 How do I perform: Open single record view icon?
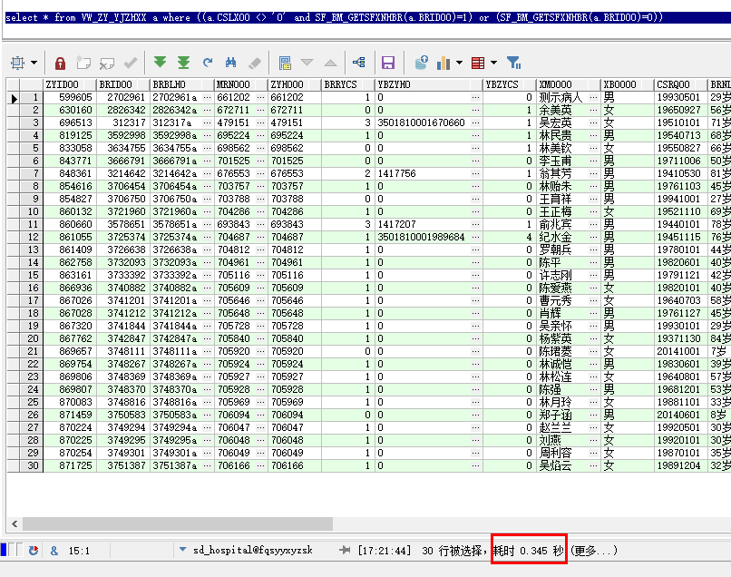point(285,63)
